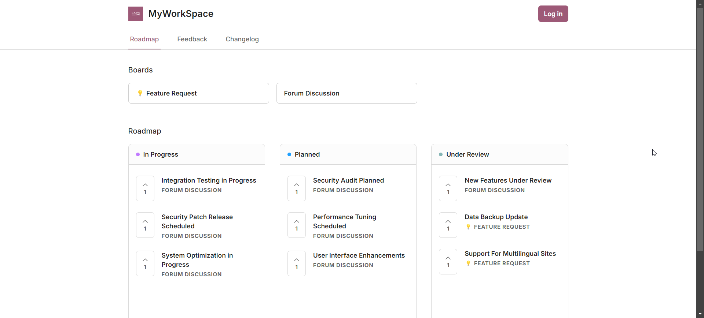
Task: Click the Roadmap section heading
Action: click(144, 131)
